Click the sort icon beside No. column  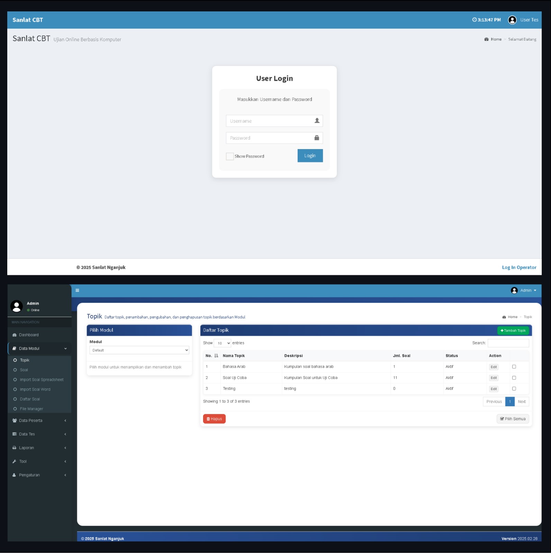click(x=216, y=356)
